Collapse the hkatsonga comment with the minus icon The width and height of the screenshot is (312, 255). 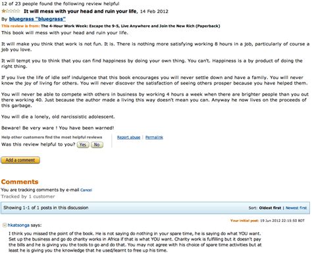coord(4,225)
